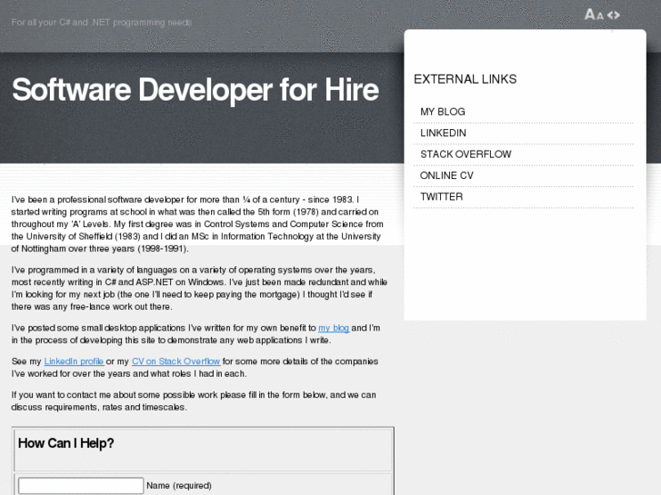Open MY BLOG in External Links

[443, 112]
